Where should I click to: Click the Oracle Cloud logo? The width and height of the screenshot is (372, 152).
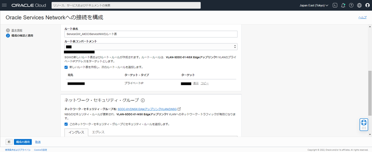pos(29,5)
